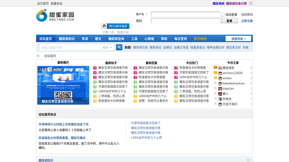Screen dimensions: 289x162
Task: Click hot search 失眠
Action: click(x=246, y=48)
